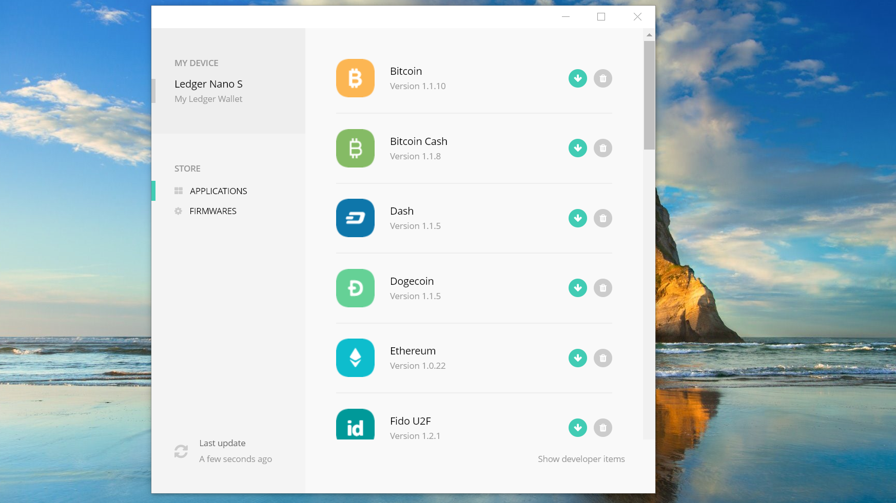Click the 'A few seconds ago' timestamp
The image size is (896, 503).
236,459
